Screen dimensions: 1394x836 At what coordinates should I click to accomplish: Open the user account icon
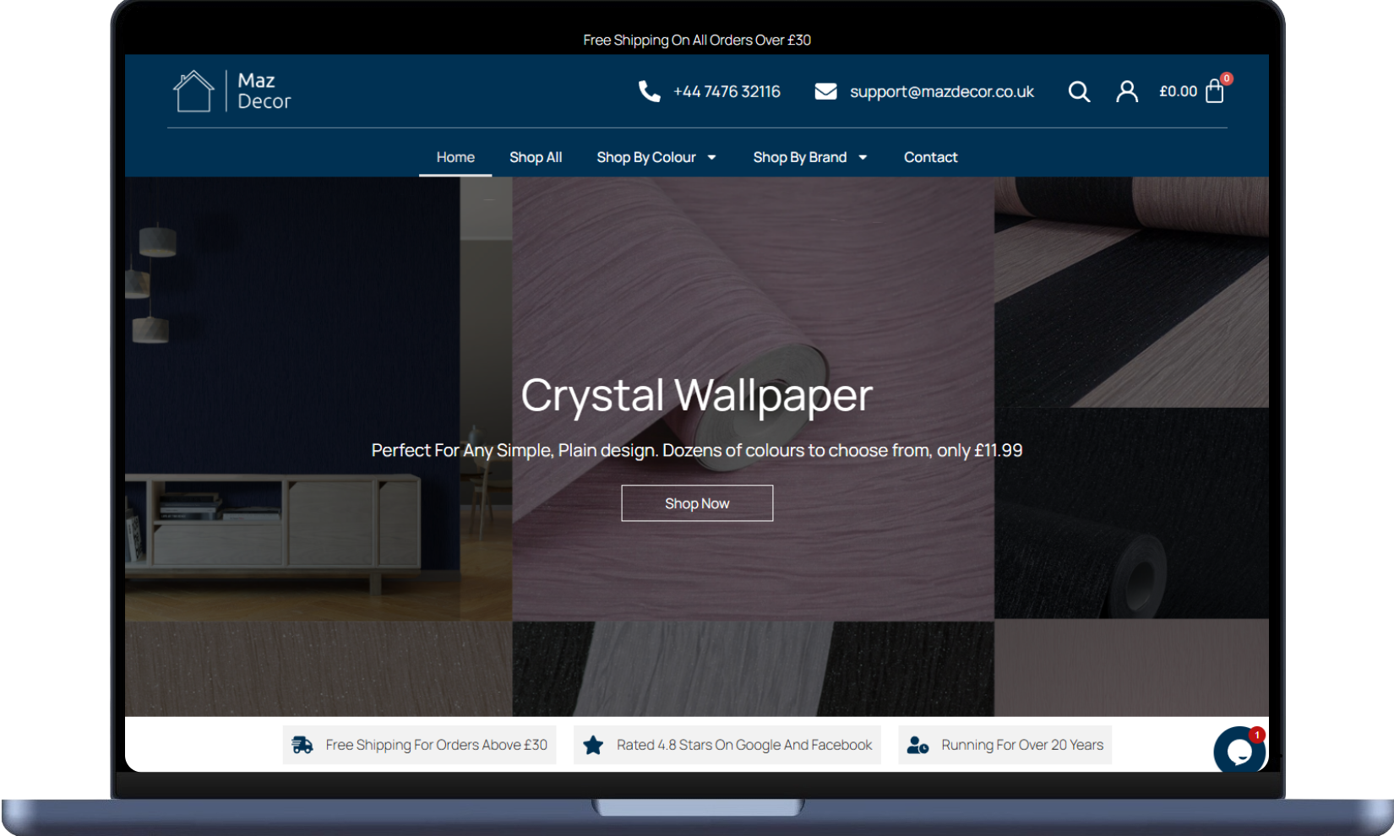click(1126, 91)
